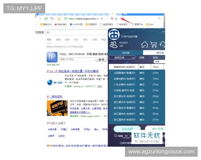Select the 江苏省 南京市 电信 line
Image resolution: width=201 pixels, height=160 pixels.
click(x=137, y=90)
